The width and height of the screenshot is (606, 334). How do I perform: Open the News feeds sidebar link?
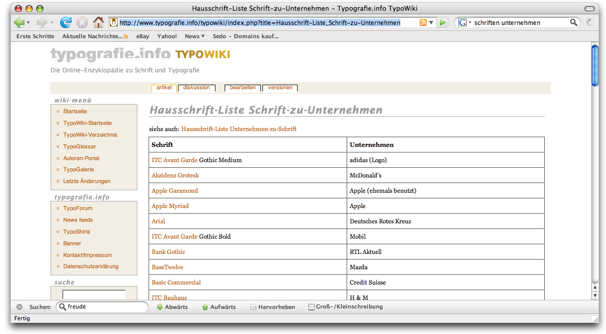78,220
